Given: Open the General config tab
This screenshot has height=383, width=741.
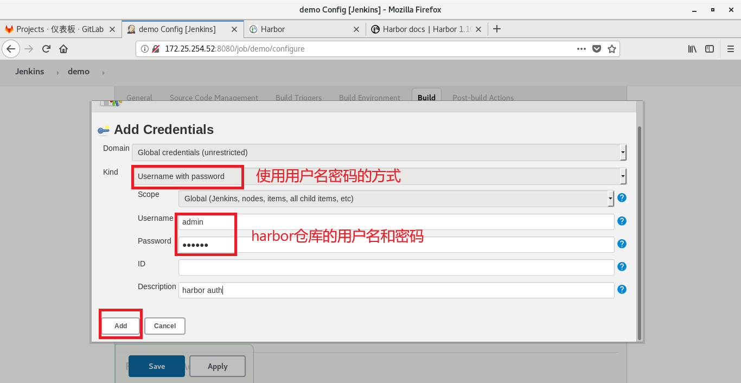Looking at the screenshot, I should 139,98.
